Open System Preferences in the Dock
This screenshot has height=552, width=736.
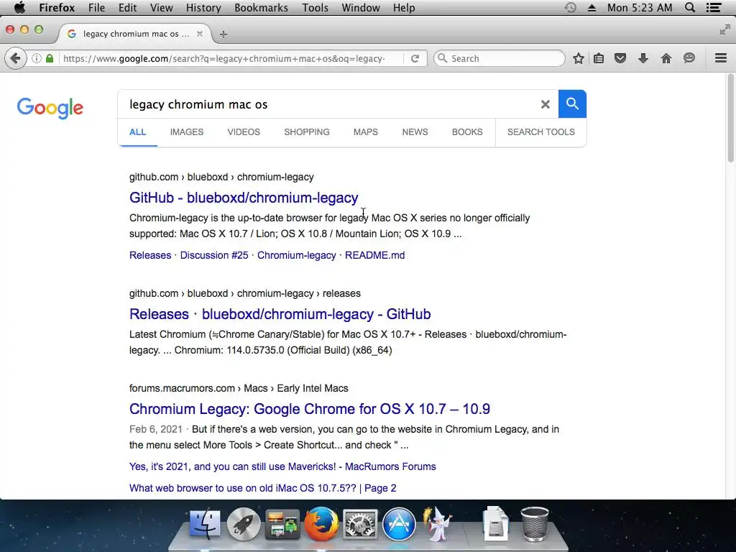[x=360, y=524]
